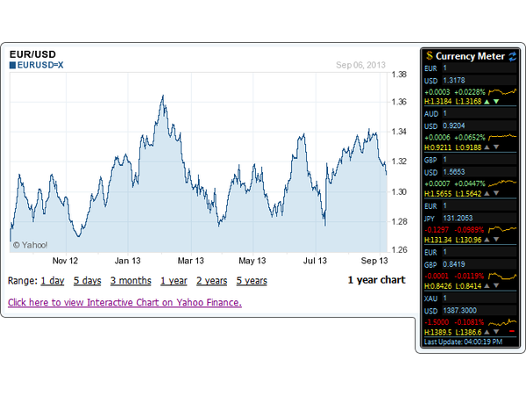Click the gold dollar sign logo
Screen dimensions: 526x395
point(429,56)
